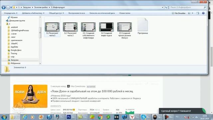Open Explorer help icon
This screenshot has height=120, width=213.
pyautogui.click(x=203, y=13)
